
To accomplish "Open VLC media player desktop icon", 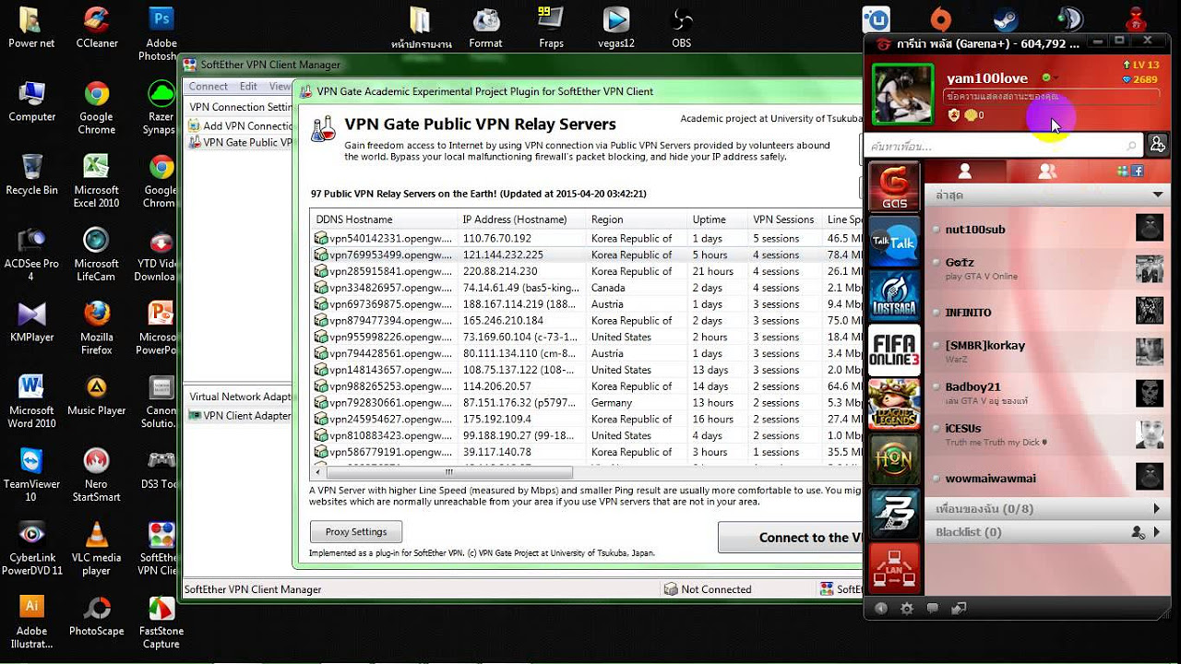I will (x=96, y=548).
